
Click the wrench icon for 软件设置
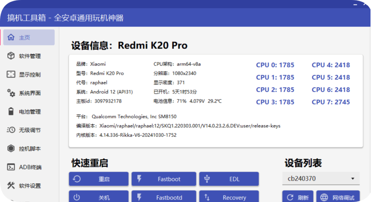[x=11, y=186]
